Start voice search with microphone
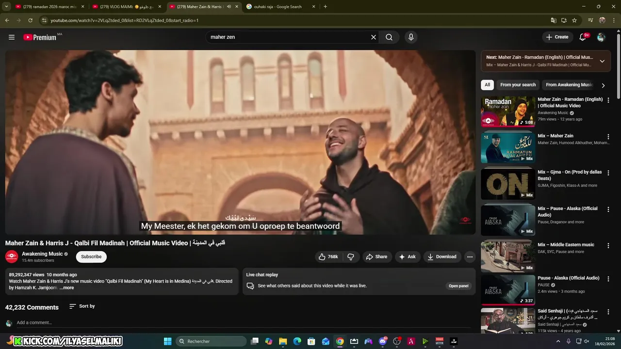Screen dimensions: 621x349 point(411,37)
